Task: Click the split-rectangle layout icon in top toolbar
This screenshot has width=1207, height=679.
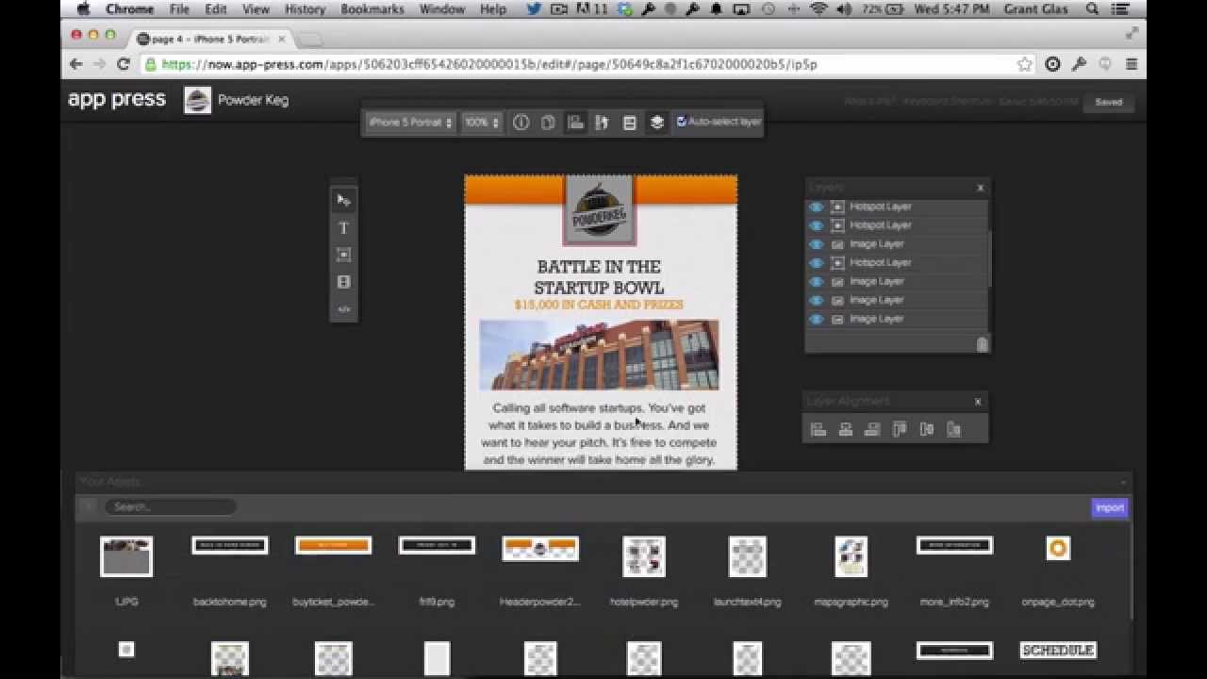Action: pos(630,123)
